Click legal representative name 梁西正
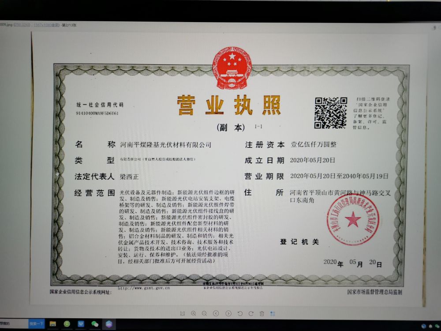 [x=129, y=177]
